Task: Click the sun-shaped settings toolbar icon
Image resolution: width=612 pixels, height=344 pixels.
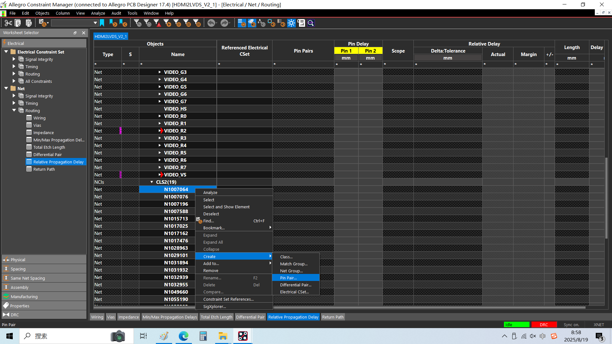Action: [x=291, y=23]
